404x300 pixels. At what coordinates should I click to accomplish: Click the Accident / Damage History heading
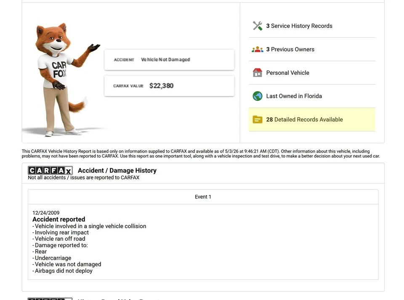[117, 170]
